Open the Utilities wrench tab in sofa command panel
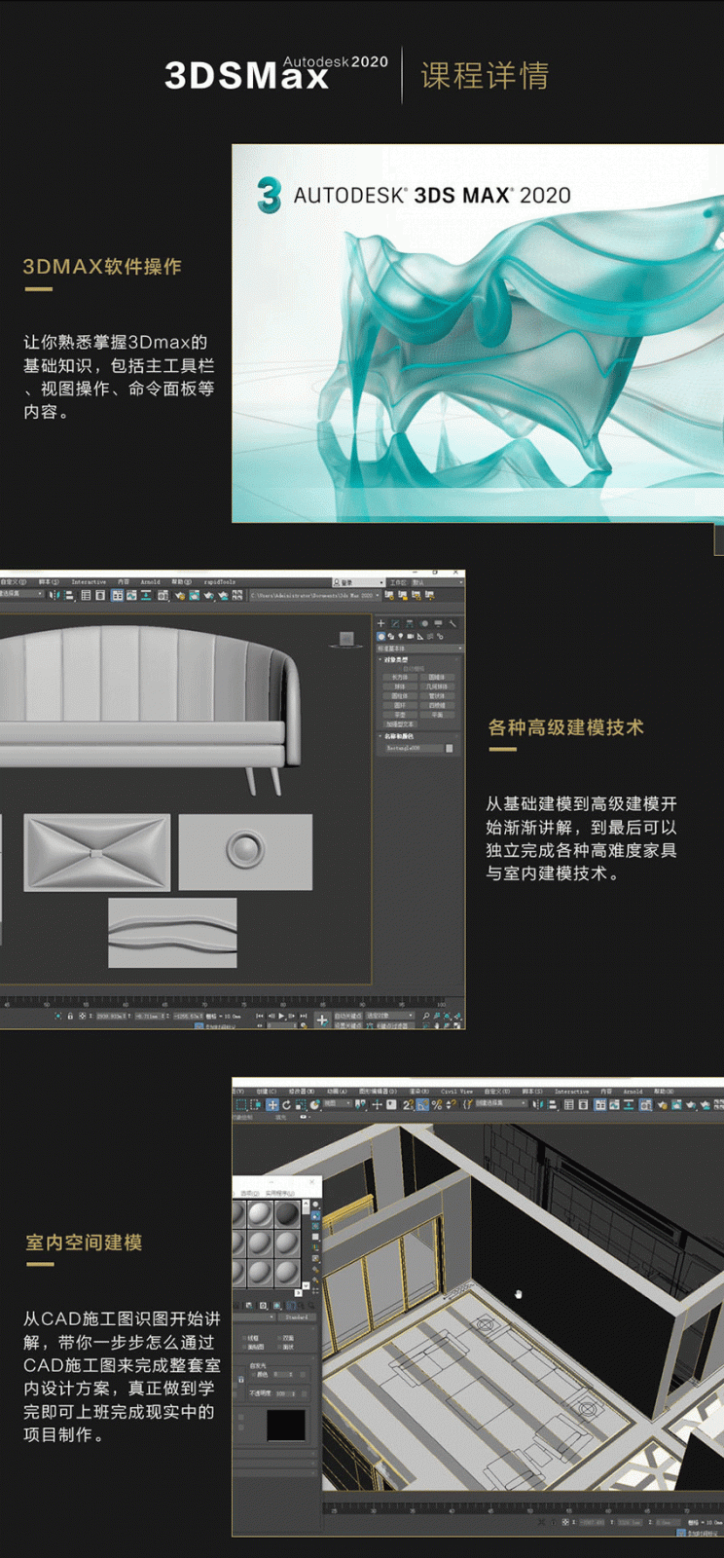Image resolution: width=724 pixels, height=1558 pixels. 452,623
